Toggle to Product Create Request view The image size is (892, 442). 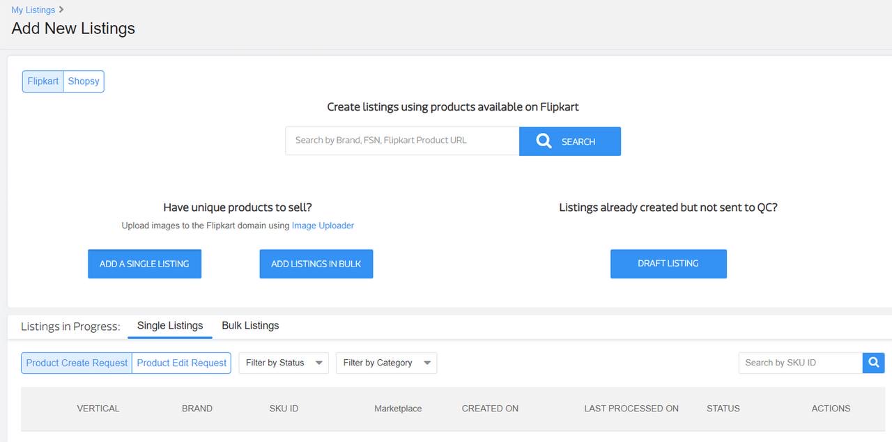tap(75, 363)
